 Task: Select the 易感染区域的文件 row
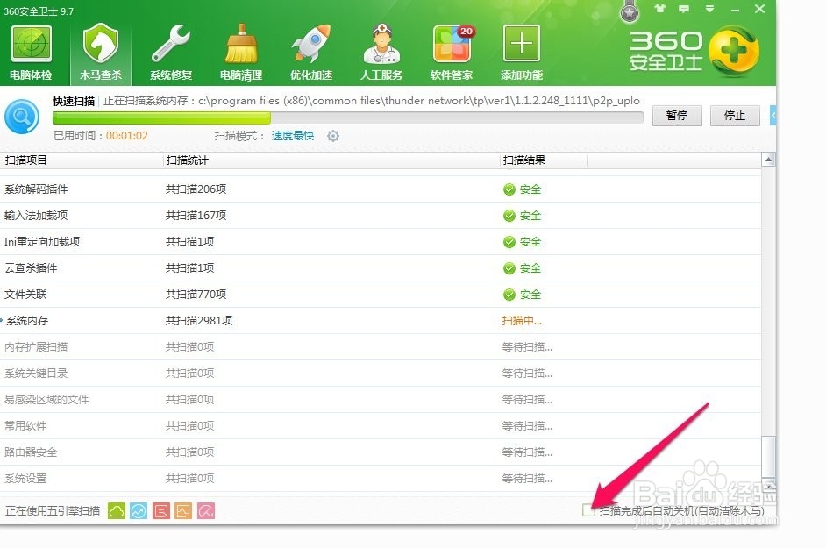pos(381,400)
